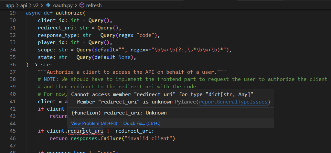Click line number 45 in the gutter
The image size is (331, 153).
12,131
